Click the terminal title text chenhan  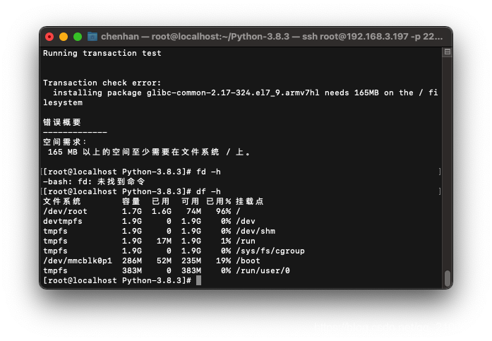click(x=120, y=37)
